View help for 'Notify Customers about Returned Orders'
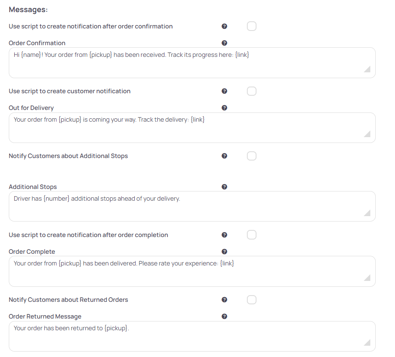This screenshot has height=357, width=395. point(225,300)
